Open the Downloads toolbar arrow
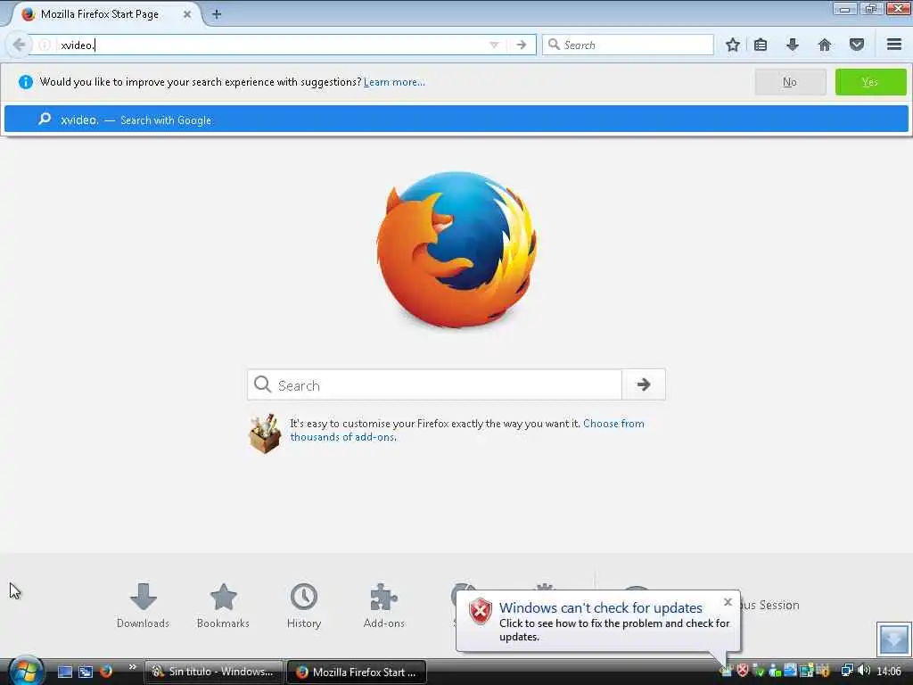The width and height of the screenshot is (913, 685). click(x=792, y=45)
